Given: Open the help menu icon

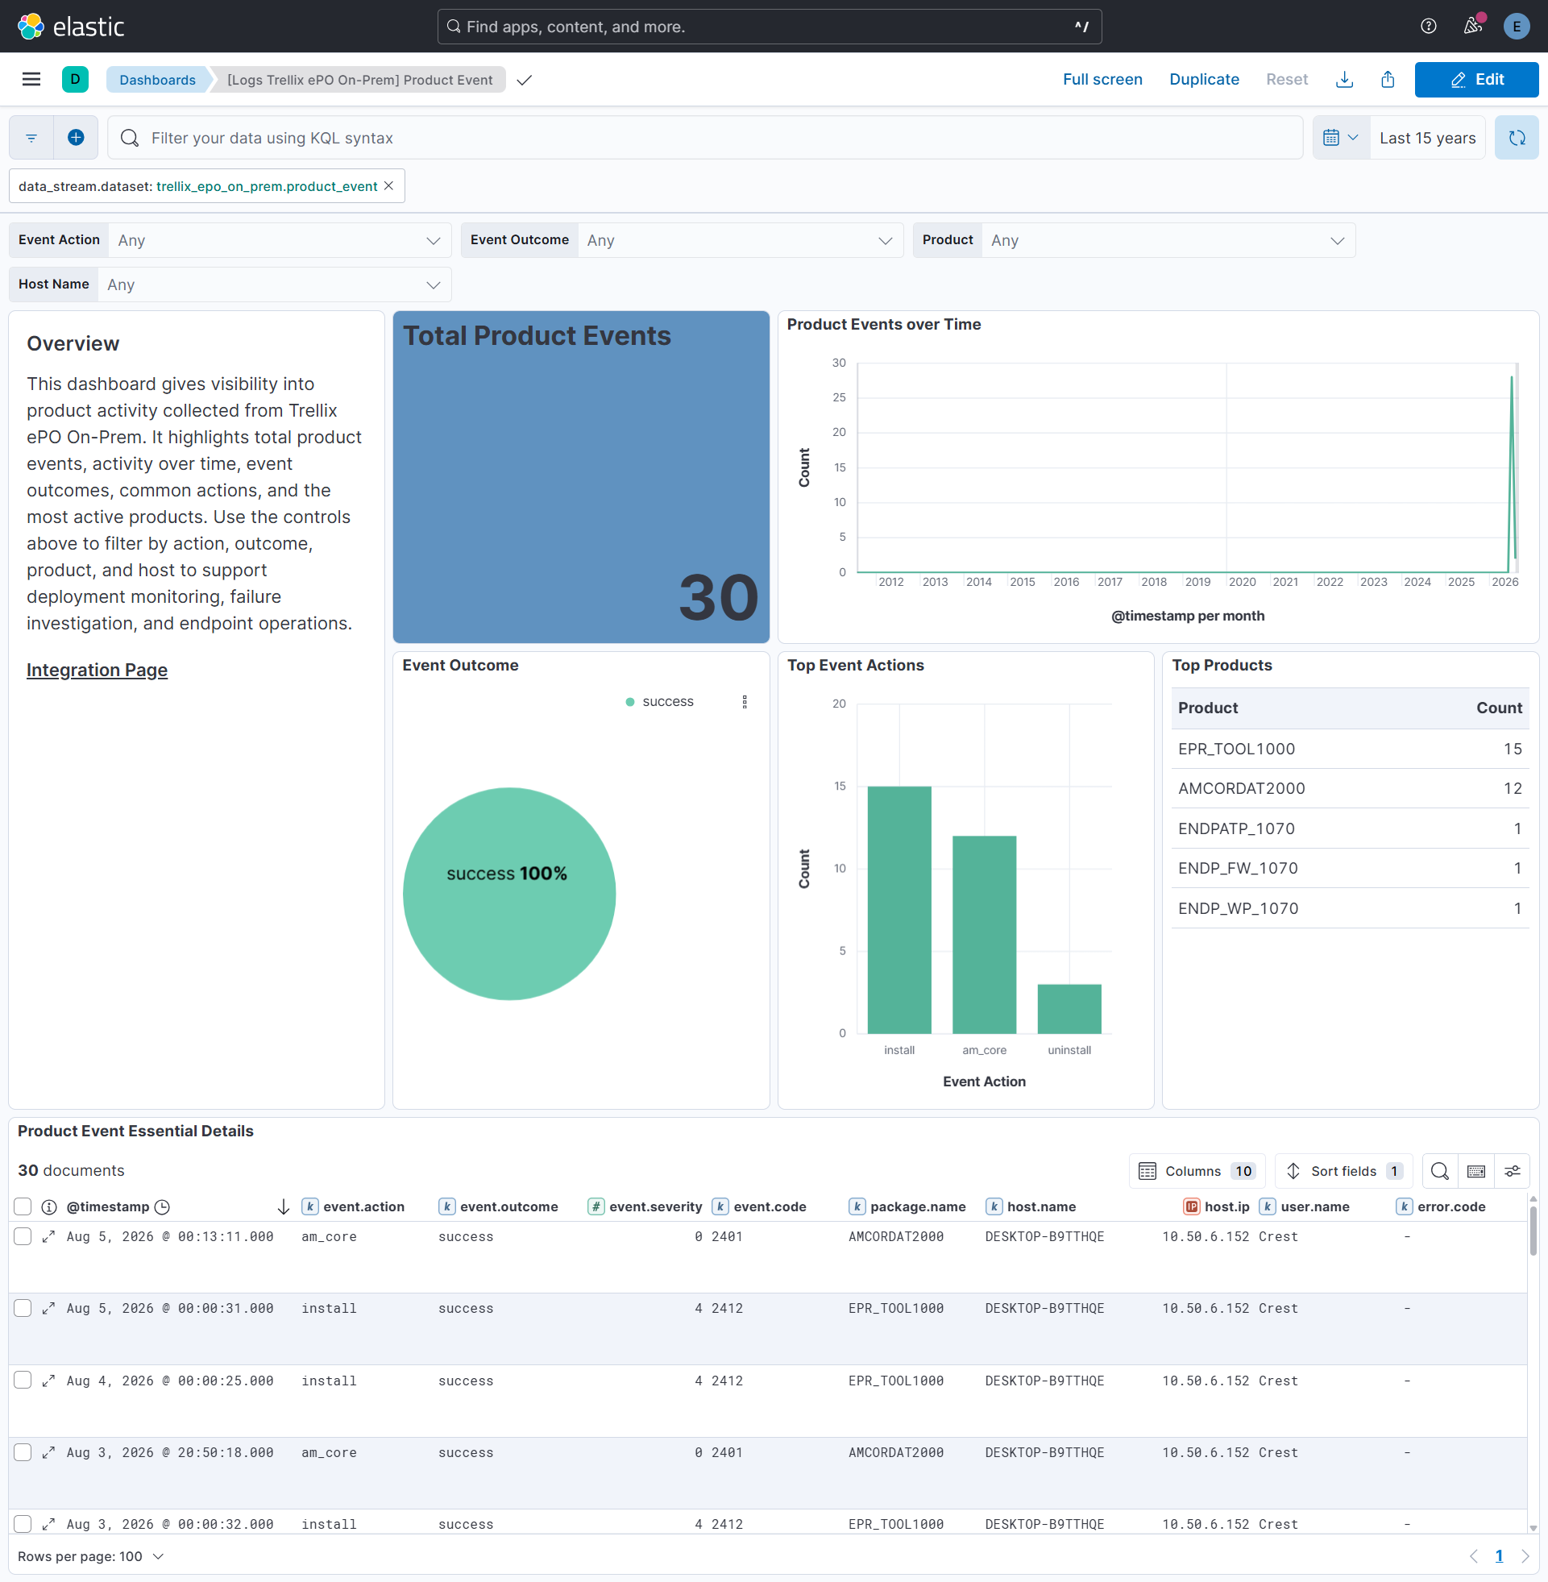Looking at the screenshot, I should click(1428, 26).
